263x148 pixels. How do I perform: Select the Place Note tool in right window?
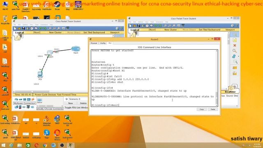tap(235, 40)
